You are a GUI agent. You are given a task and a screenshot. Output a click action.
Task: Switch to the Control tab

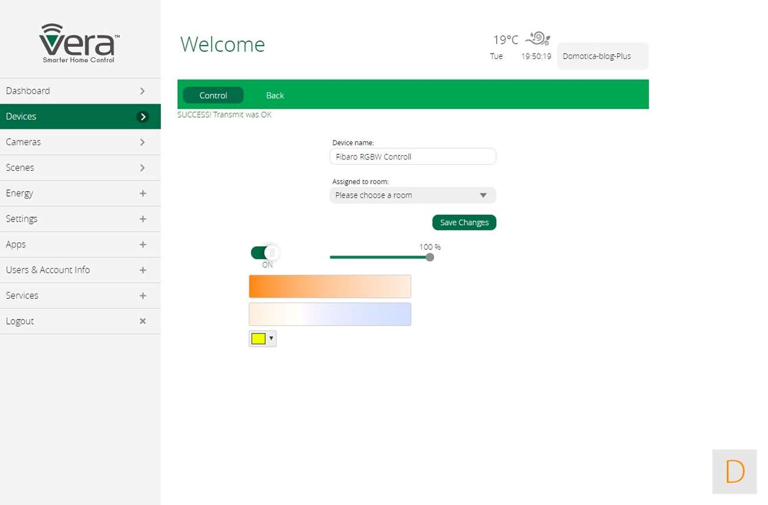(213, 96)
